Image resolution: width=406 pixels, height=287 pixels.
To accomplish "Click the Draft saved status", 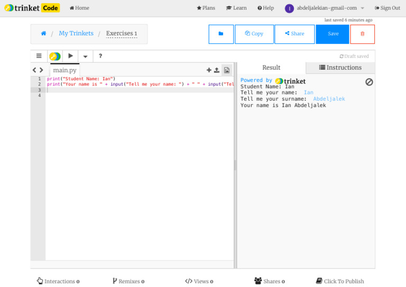I will [354, 56].
